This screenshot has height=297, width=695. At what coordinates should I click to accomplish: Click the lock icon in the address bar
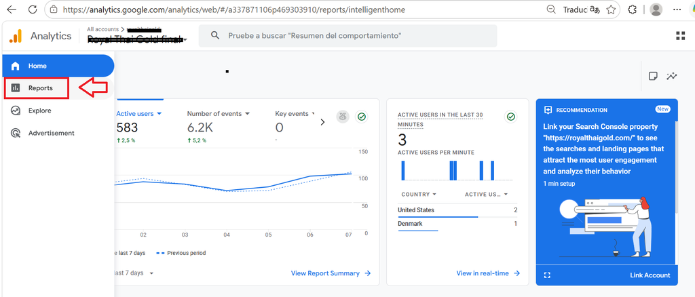(x=54, y=9)
